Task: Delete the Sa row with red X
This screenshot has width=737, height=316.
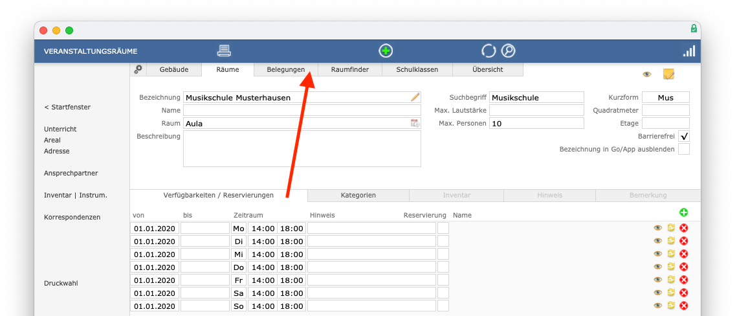Action: click(684, 293)
